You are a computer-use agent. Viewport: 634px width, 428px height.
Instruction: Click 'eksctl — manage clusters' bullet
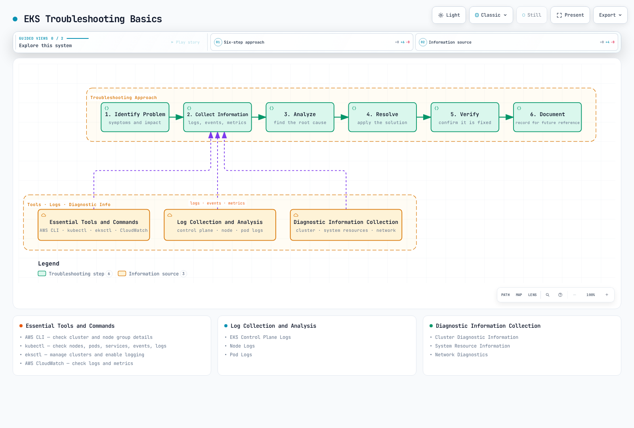click(x=84, y=355)
